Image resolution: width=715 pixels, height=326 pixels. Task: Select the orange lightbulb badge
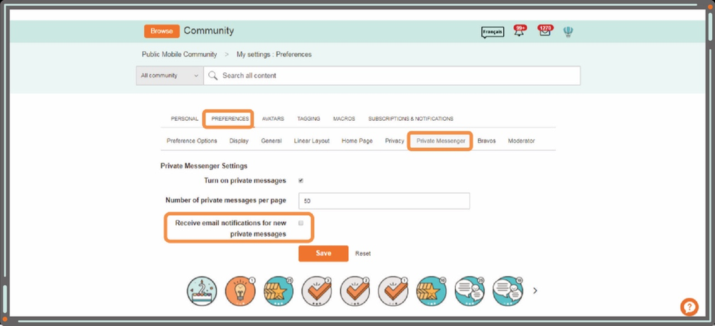(x=240, y=290)
